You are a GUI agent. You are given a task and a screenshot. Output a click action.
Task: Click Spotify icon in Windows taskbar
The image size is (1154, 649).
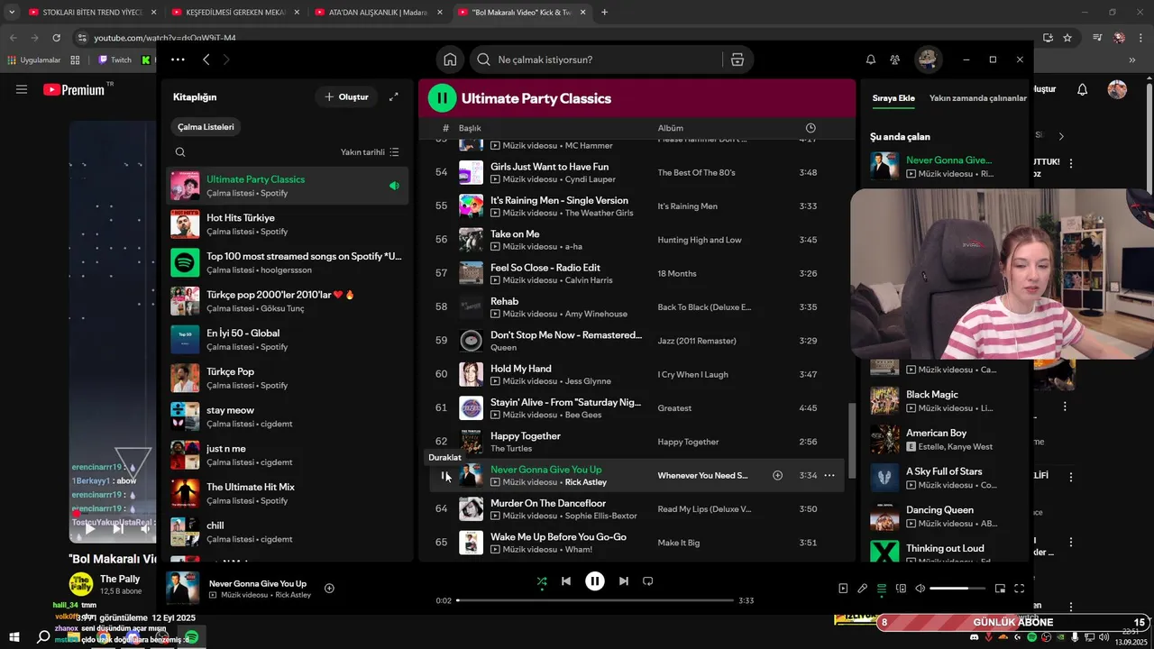(191, 636)
